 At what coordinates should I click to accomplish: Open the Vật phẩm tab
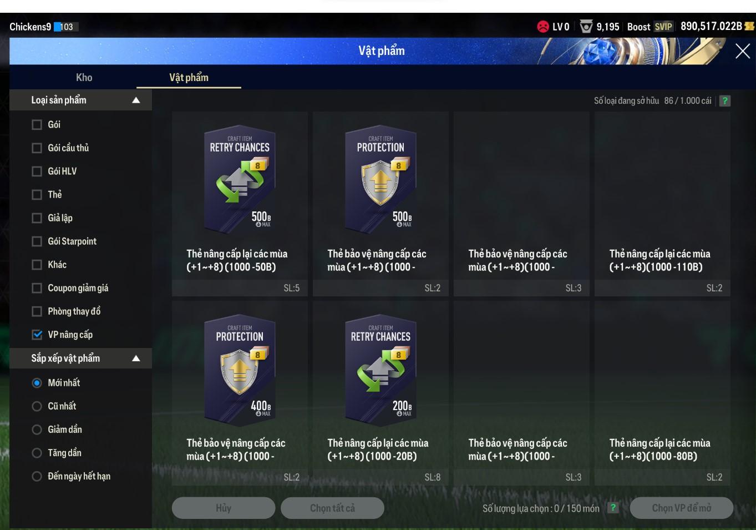tap(189, 78)
